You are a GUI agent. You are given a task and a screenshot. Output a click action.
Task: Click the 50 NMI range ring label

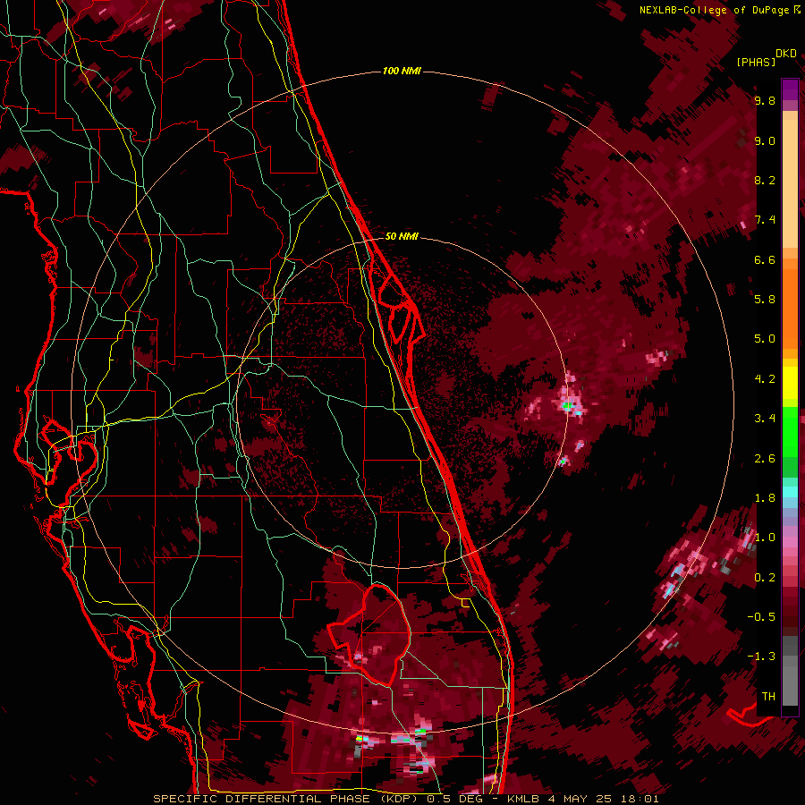coord(402,236)
